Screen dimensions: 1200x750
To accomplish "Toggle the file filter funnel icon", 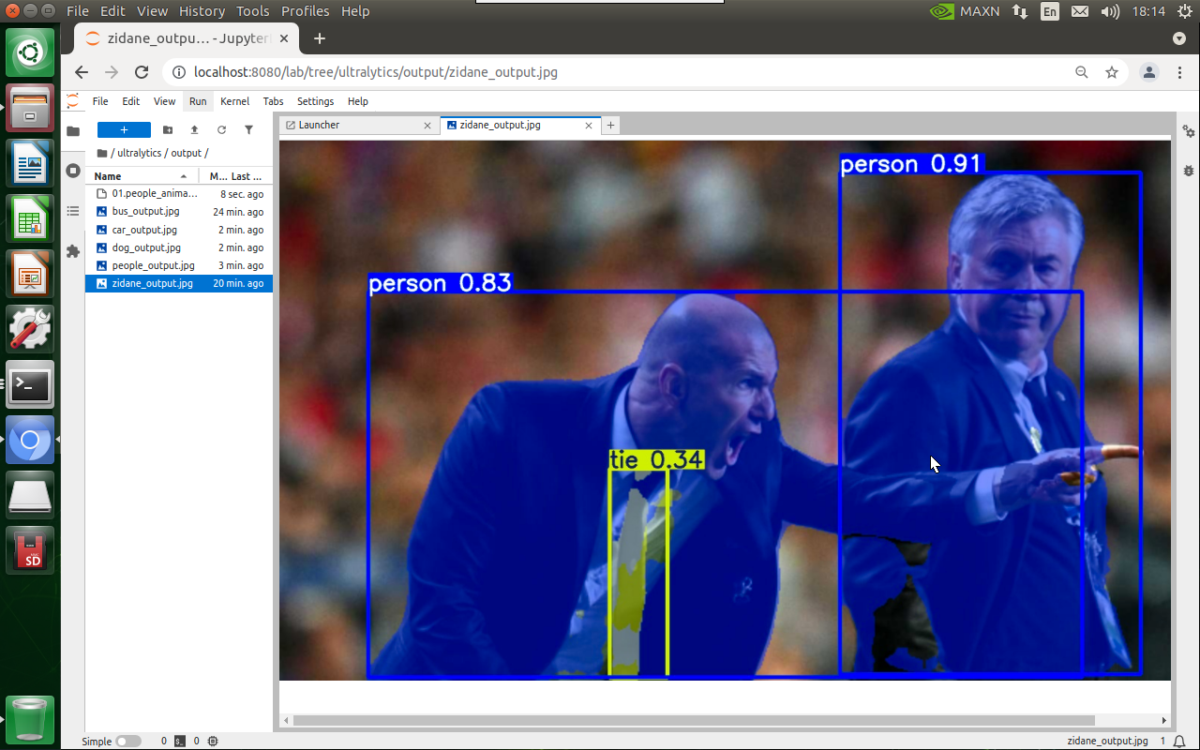I will (249, 130).
